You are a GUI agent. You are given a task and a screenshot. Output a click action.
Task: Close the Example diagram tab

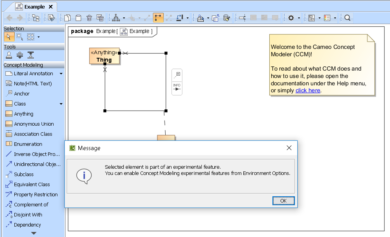[x=51, y=7]
